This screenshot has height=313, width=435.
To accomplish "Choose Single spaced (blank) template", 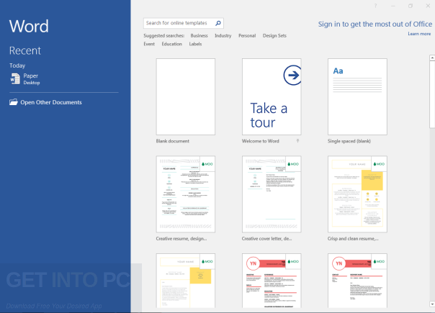I will [x=357, y=96].
